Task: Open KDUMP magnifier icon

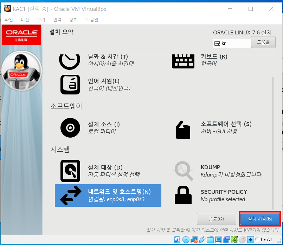Action: pyautogui.click(x=184, y=171)
